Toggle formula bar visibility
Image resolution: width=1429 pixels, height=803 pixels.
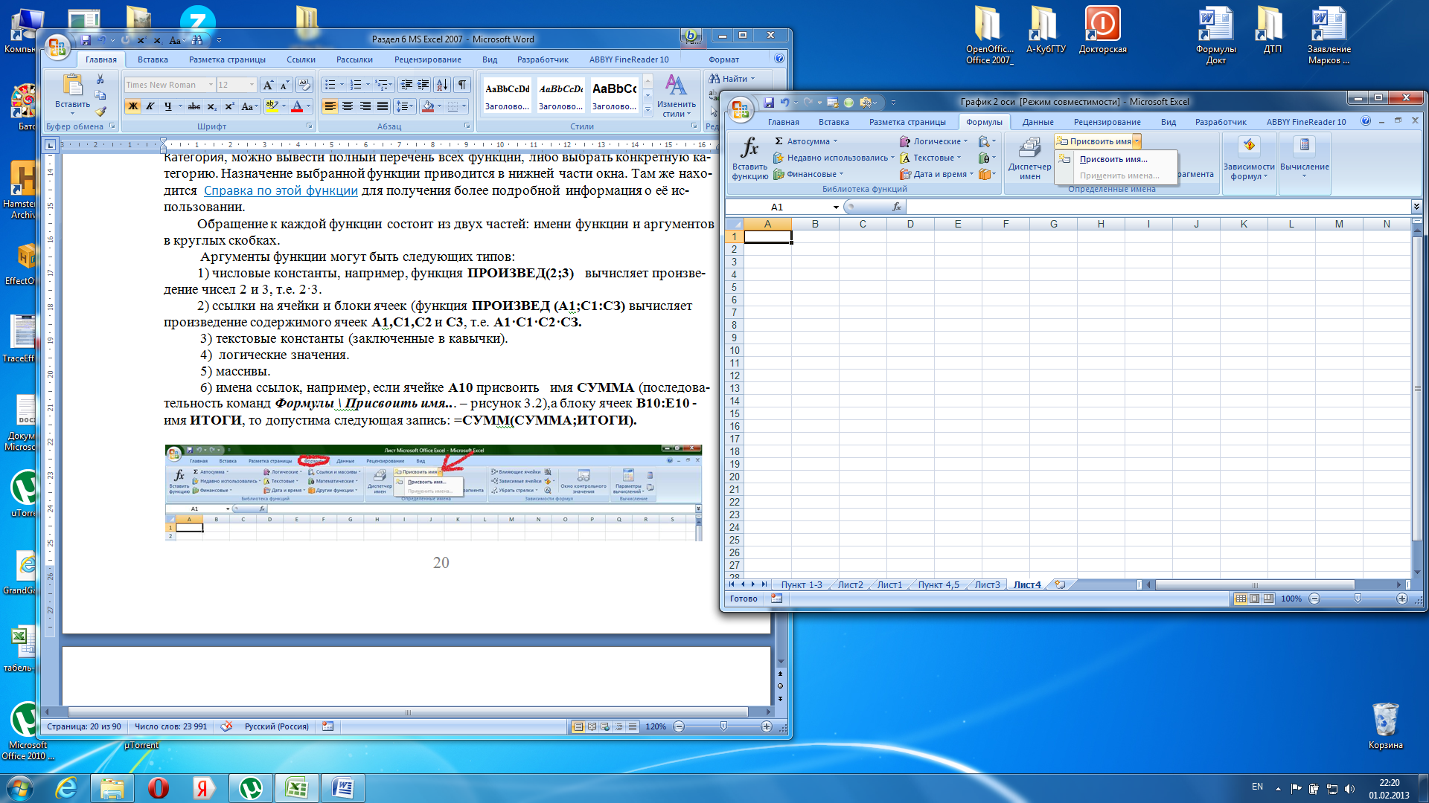coord(1416,207)
